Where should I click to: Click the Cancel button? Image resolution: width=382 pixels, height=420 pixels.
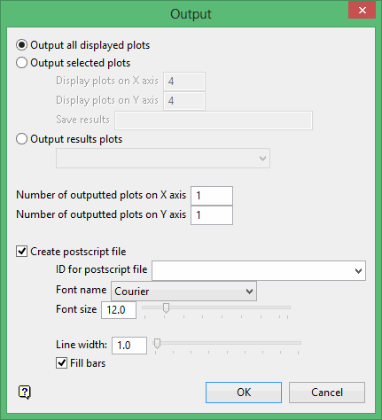tap(327, 393)
